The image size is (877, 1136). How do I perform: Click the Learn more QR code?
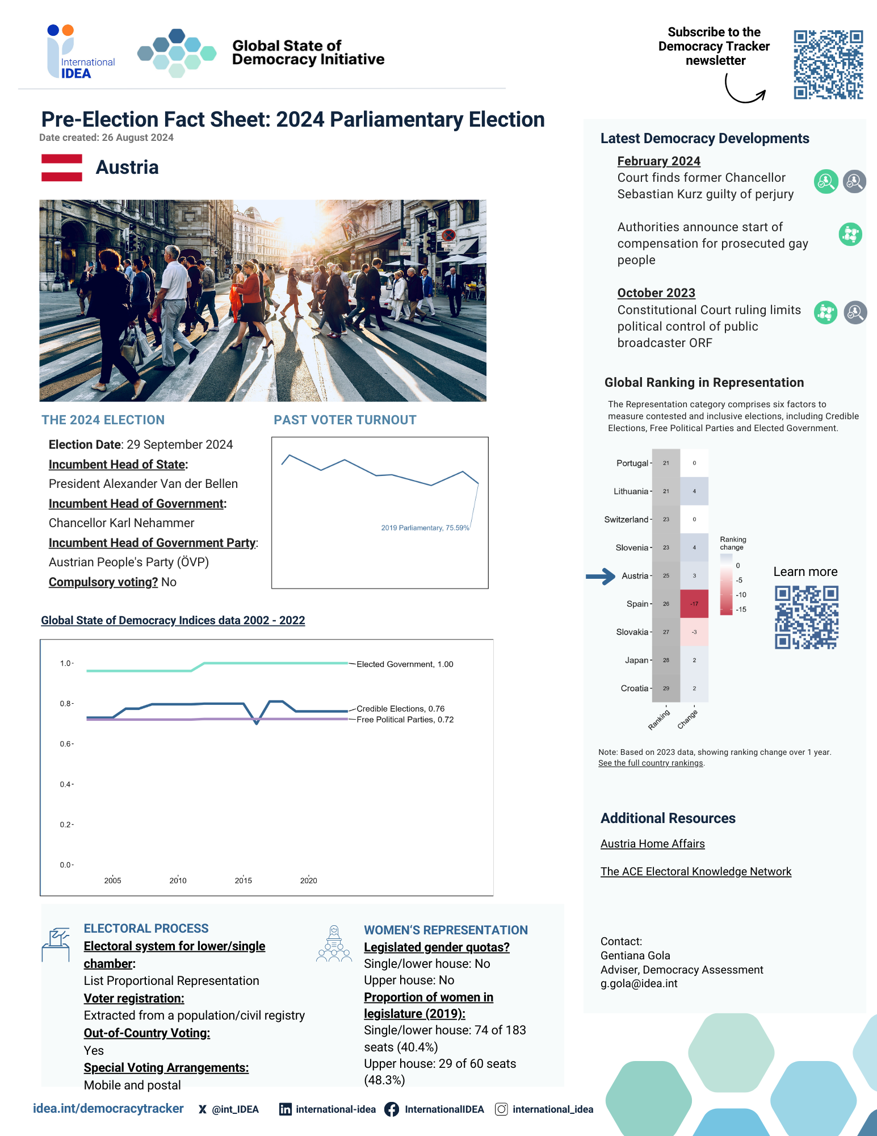click(x=807, y=618)
